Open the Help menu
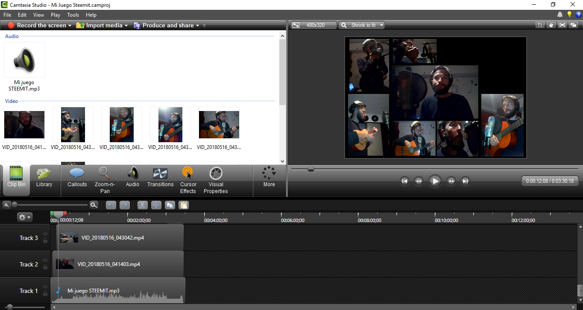 (x=91, y=15)
